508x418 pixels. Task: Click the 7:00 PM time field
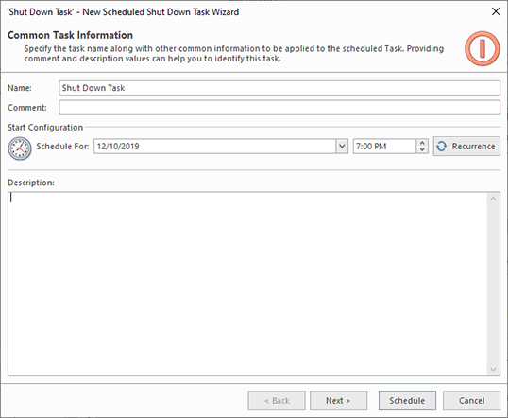[x=384, y=146]
